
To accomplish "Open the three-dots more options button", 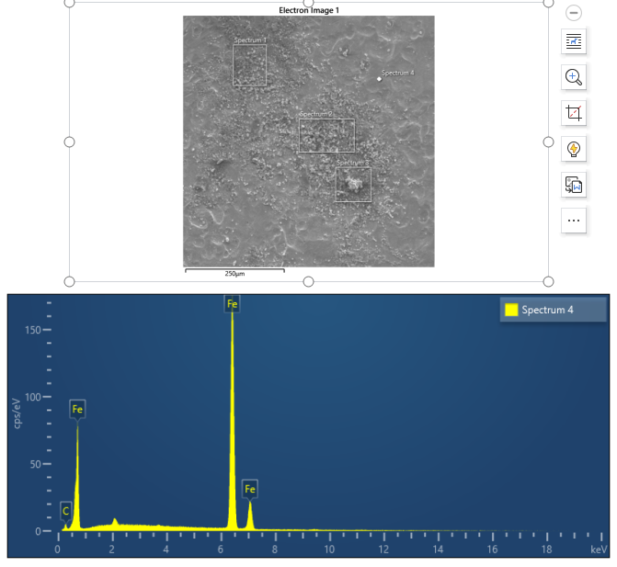I will point(574,221).
